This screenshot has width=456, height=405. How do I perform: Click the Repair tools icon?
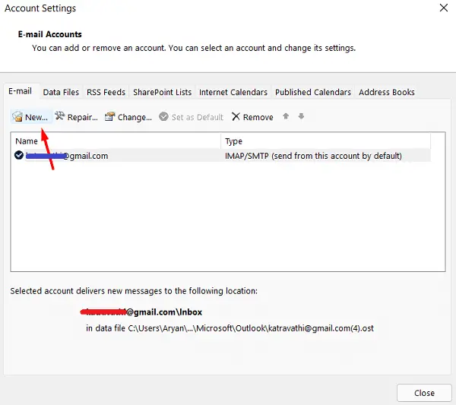click(x=59, y=117)
